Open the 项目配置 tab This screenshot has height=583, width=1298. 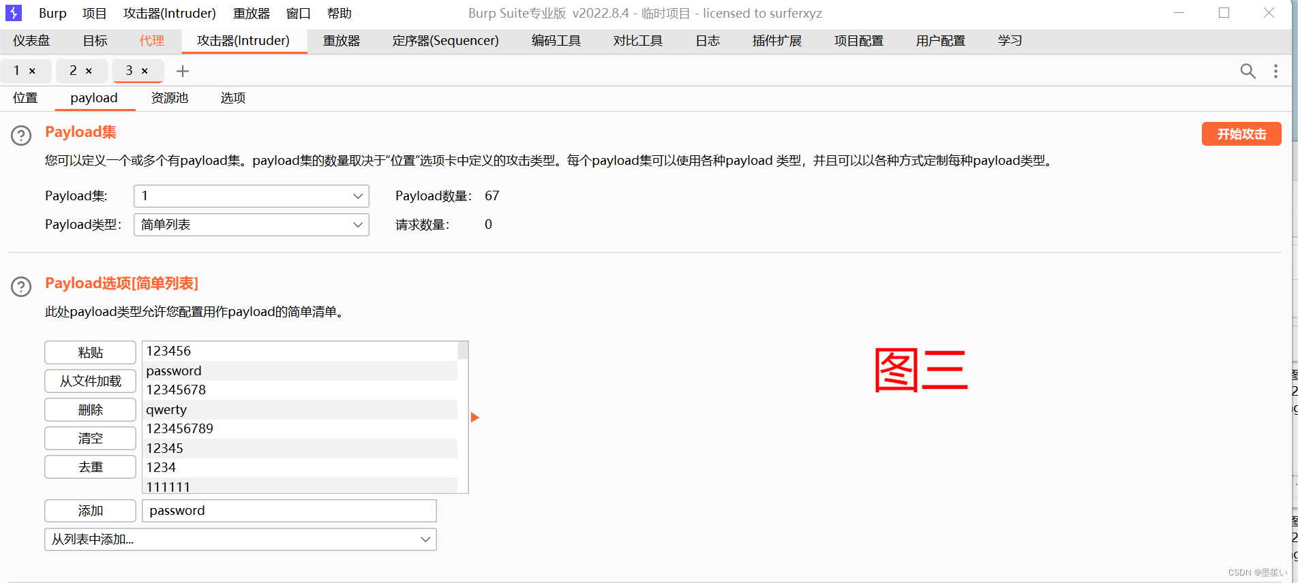859,41
